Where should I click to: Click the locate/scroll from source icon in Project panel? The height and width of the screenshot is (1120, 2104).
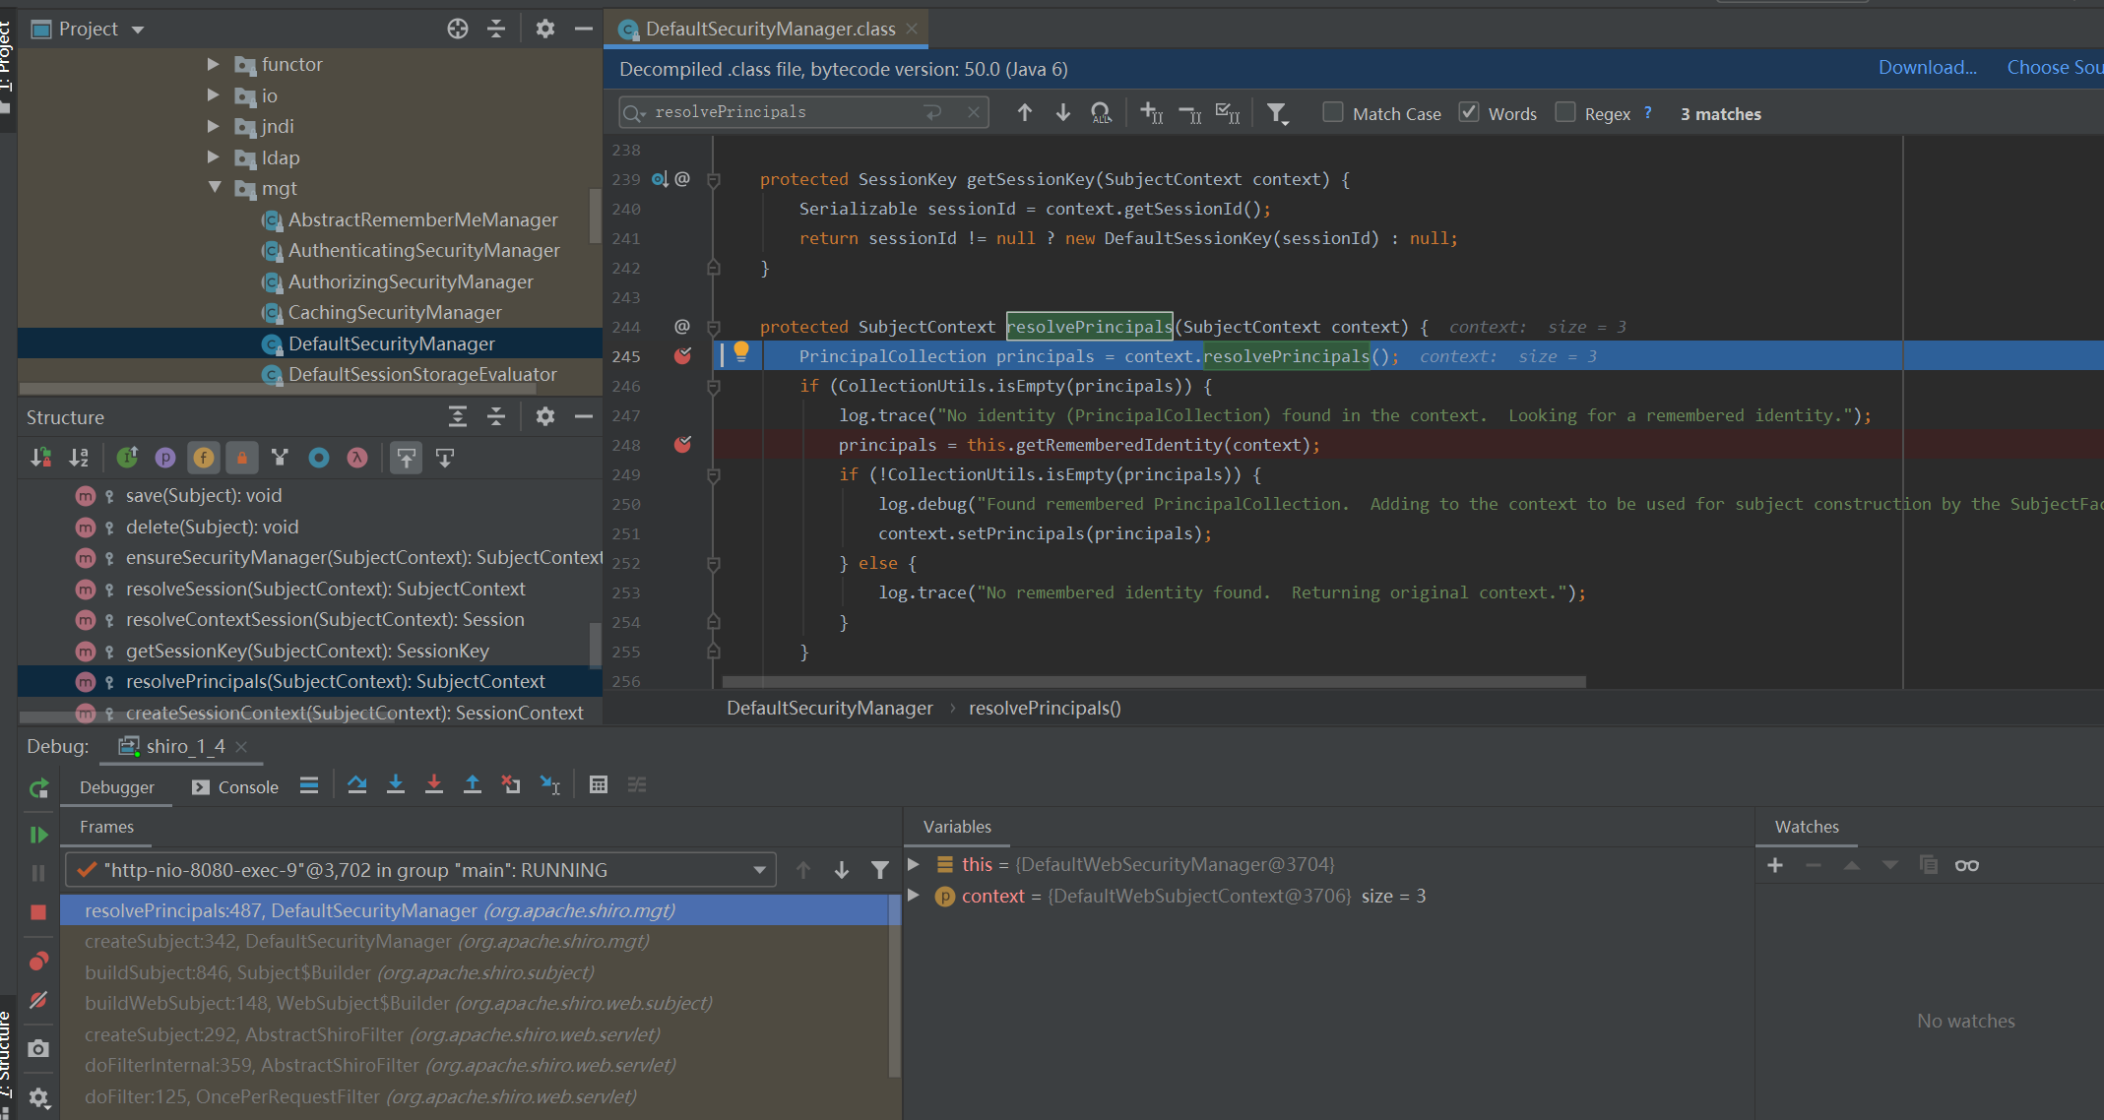(x=458, y=30)
